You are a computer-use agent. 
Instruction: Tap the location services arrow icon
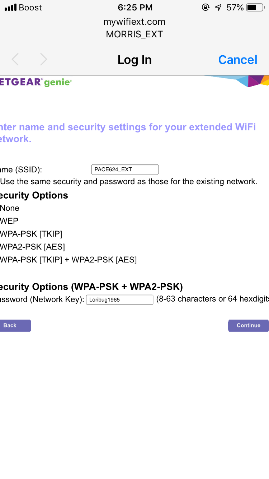pos(218,6)
